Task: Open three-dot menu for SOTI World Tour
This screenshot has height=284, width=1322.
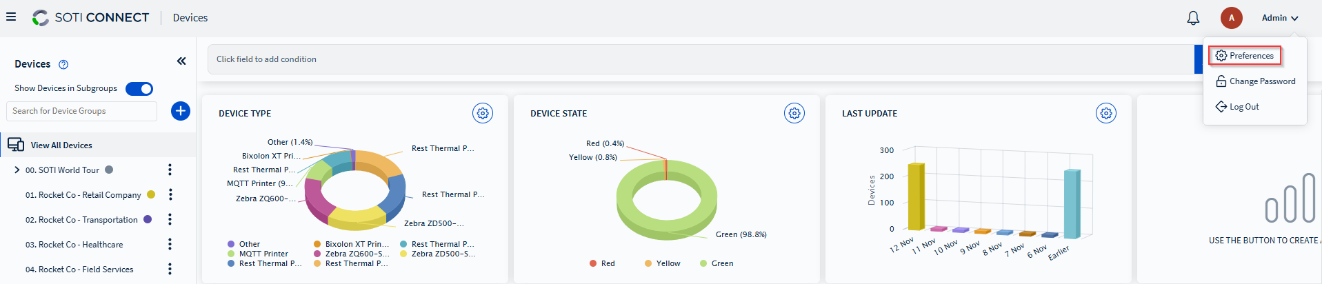Action: 170,170
